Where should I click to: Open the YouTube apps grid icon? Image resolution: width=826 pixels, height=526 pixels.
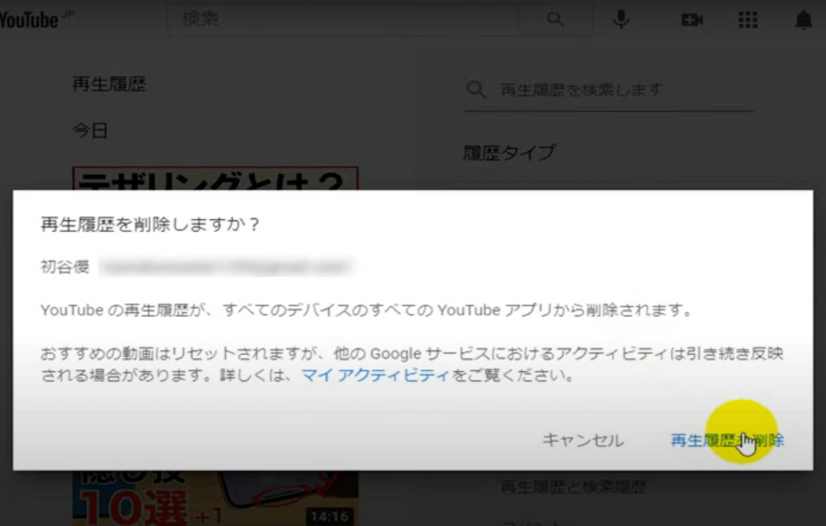pyautogui.click(x=748, y=20)
